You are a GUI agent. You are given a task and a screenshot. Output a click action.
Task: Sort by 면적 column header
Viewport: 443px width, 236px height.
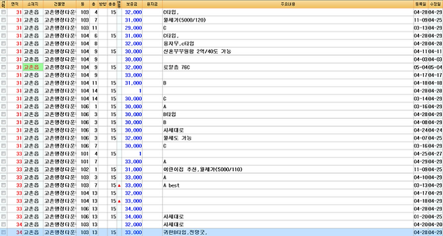coord(14,4)
